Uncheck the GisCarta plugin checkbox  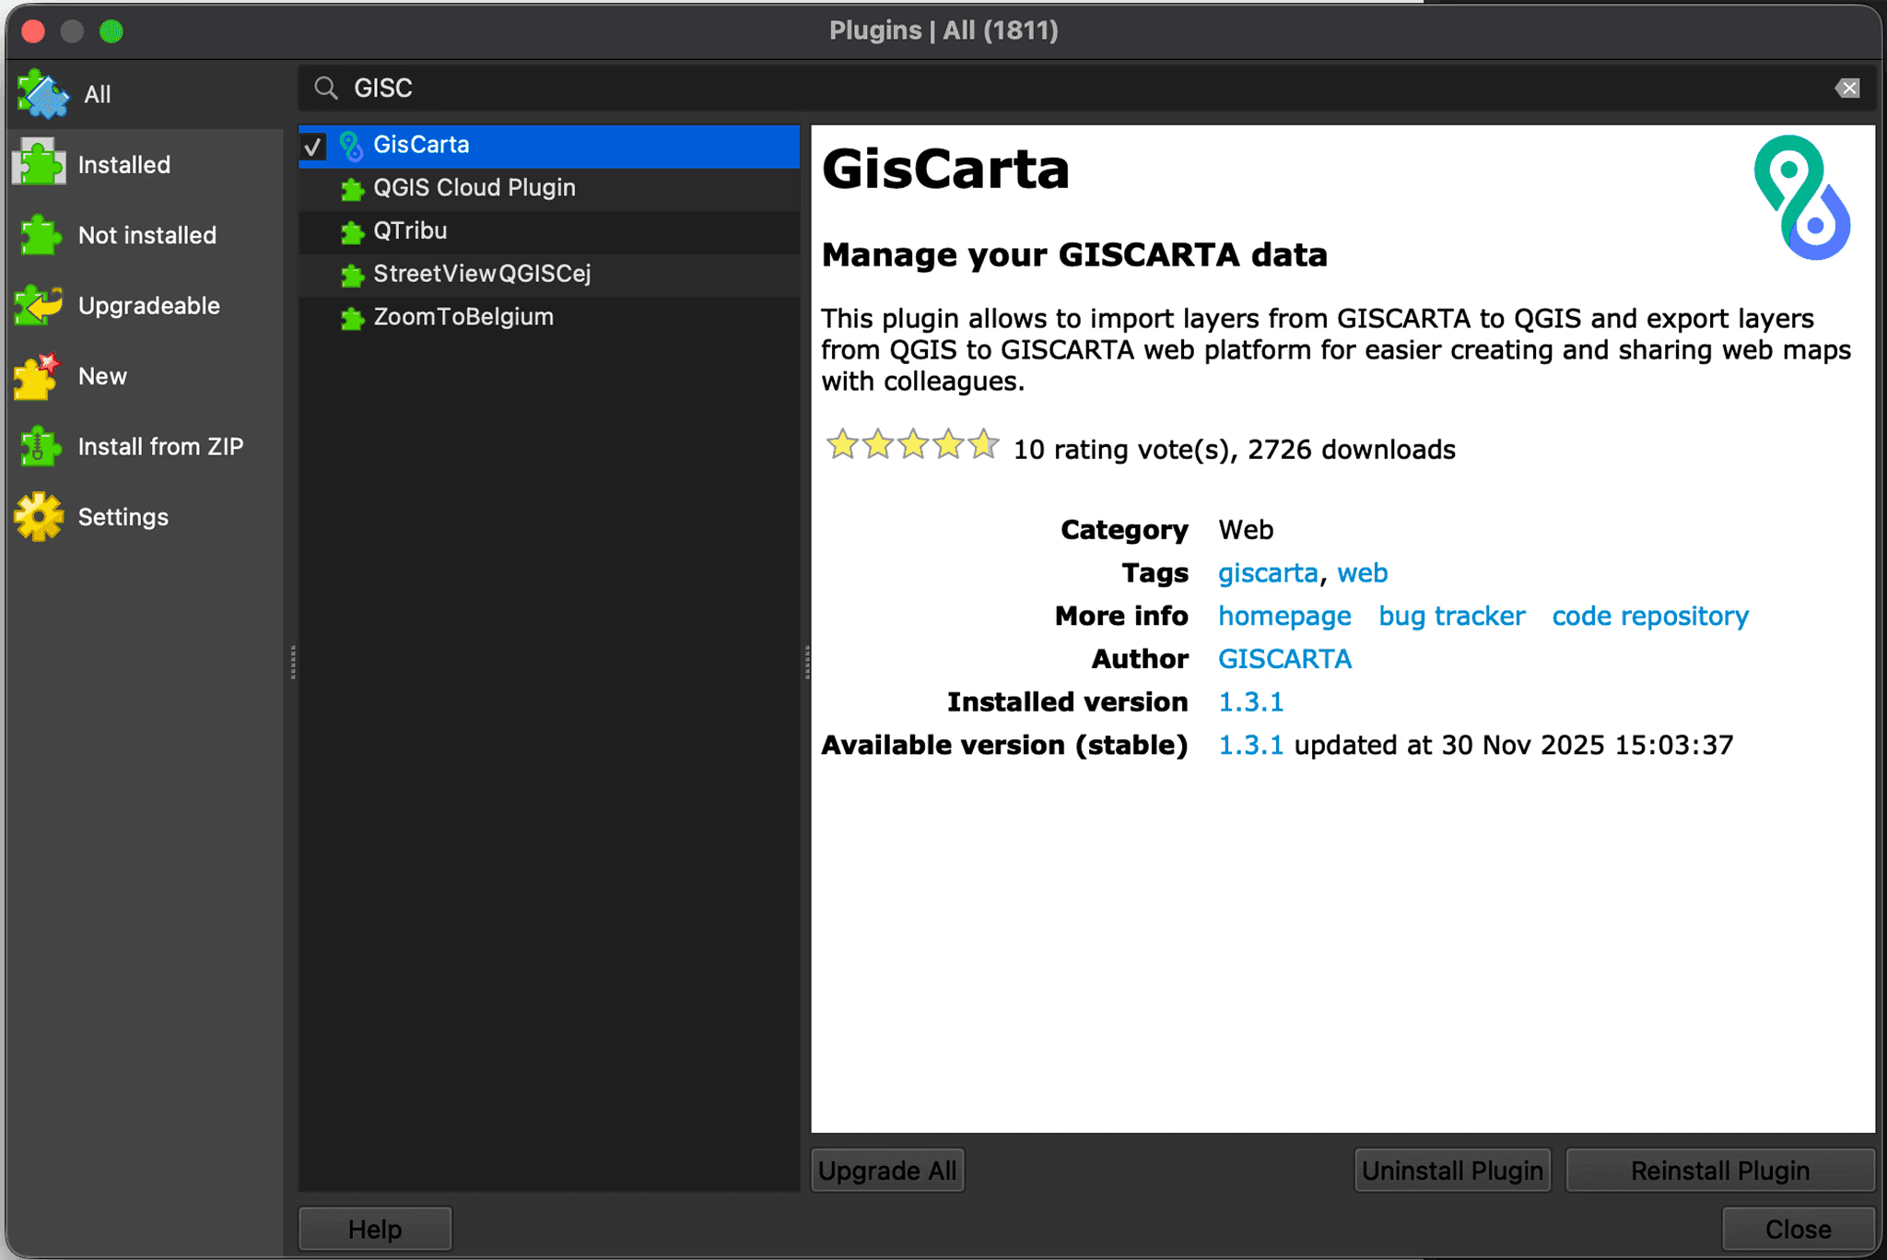point(313,146)
